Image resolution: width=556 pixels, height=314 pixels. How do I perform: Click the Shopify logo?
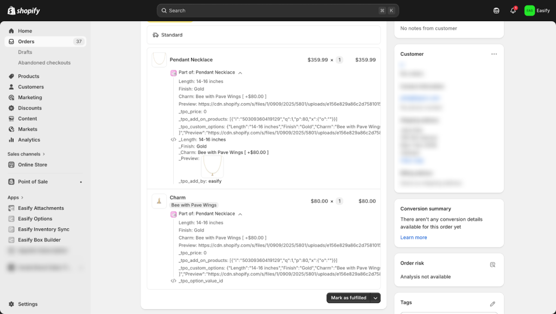(x=24, y=10)
